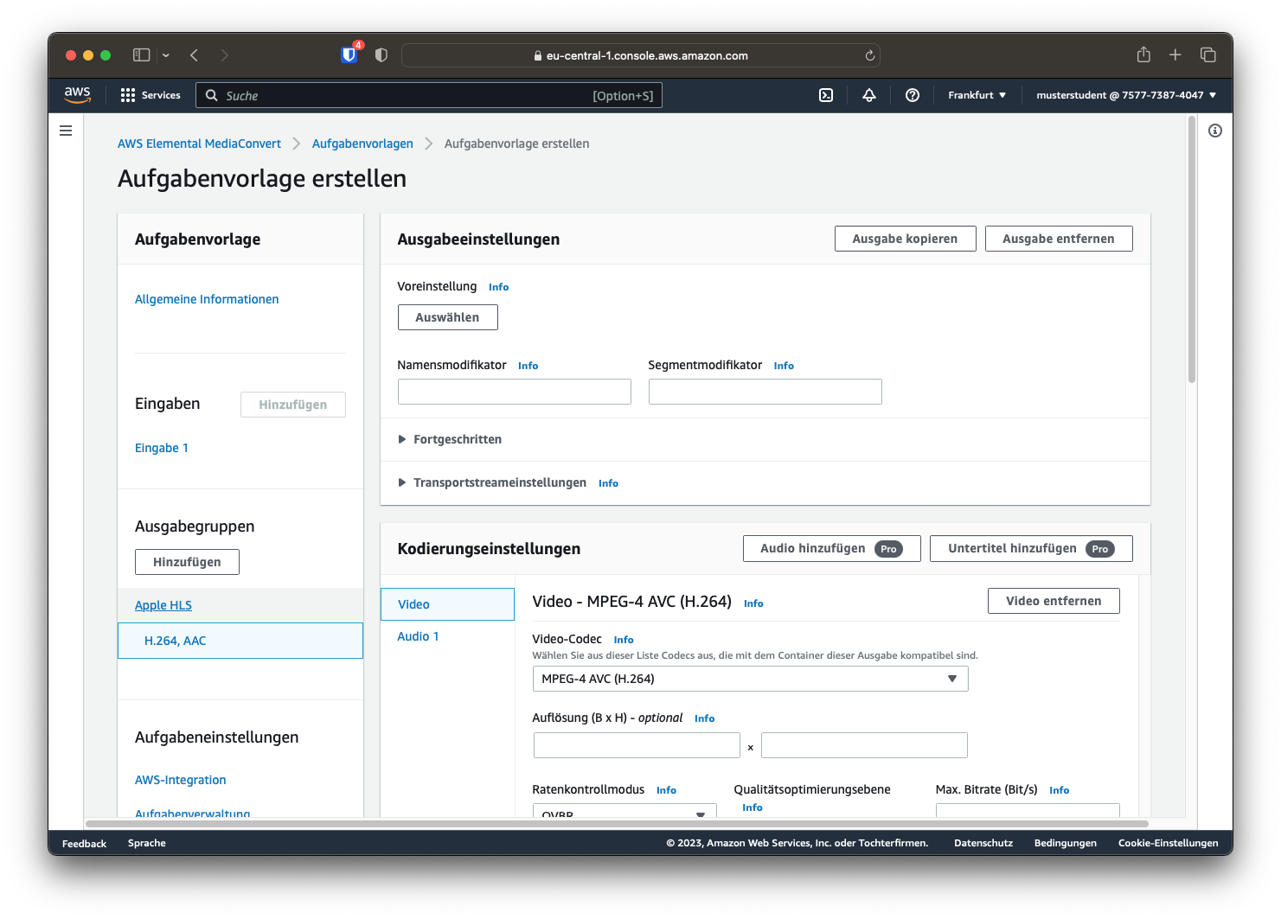This screenshot has width=1281, height=919.
Task: Go to AWS Elemental MediaConvert breadcrumb
Action: tap(199, 144)
